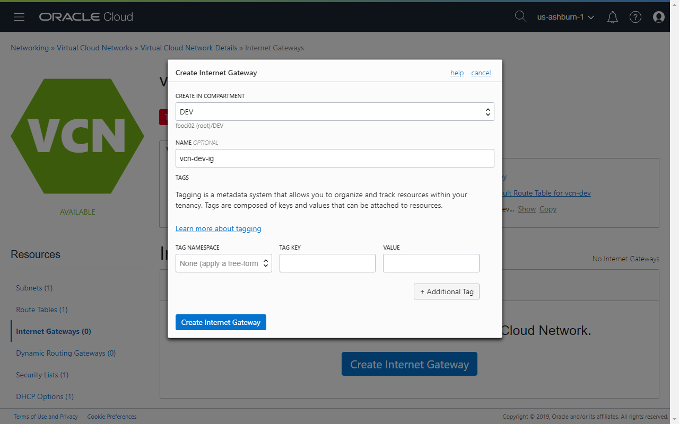
Task: Open the Learn more about tagging link
Action: pyautogui.click(x=218, y=228)
